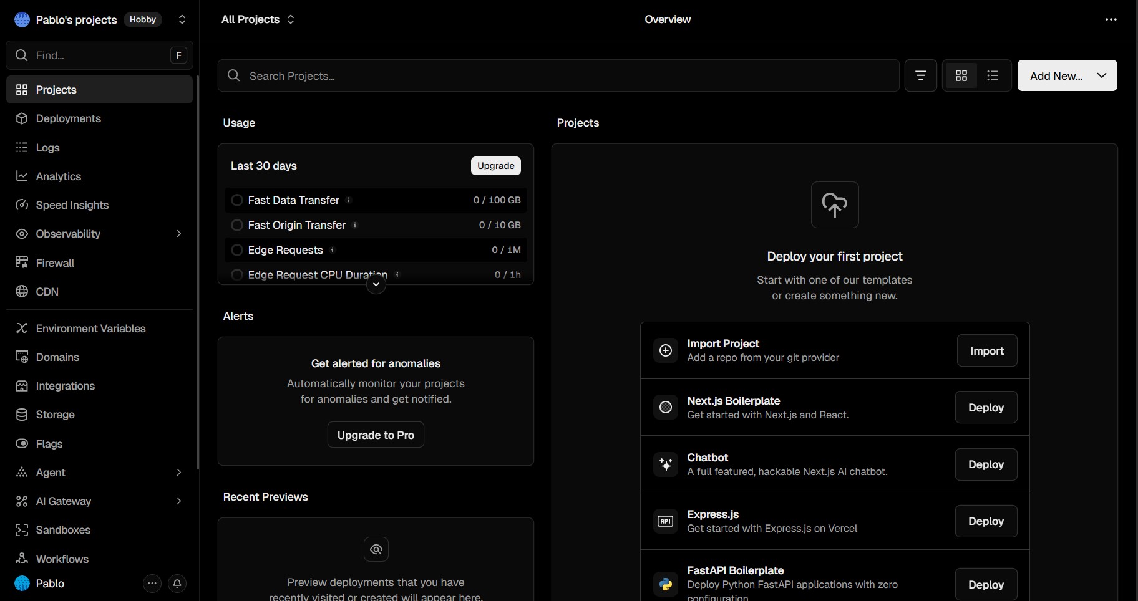
Task: Click the Recent Previews eye icon
Action: coord(376,549)
